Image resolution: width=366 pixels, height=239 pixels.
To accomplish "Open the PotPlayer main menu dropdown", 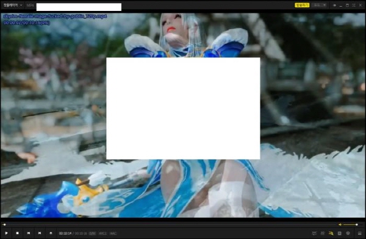I will click(x=13, y=5).
